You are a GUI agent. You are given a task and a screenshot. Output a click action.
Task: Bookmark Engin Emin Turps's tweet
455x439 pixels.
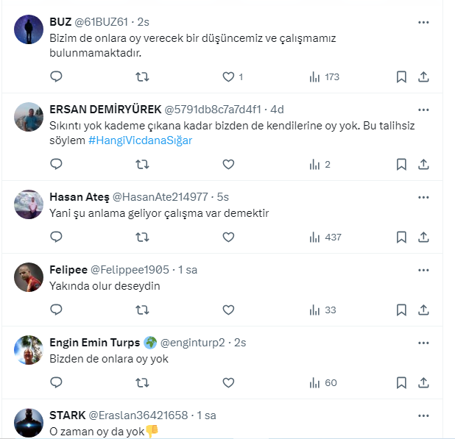coord(401,382)
